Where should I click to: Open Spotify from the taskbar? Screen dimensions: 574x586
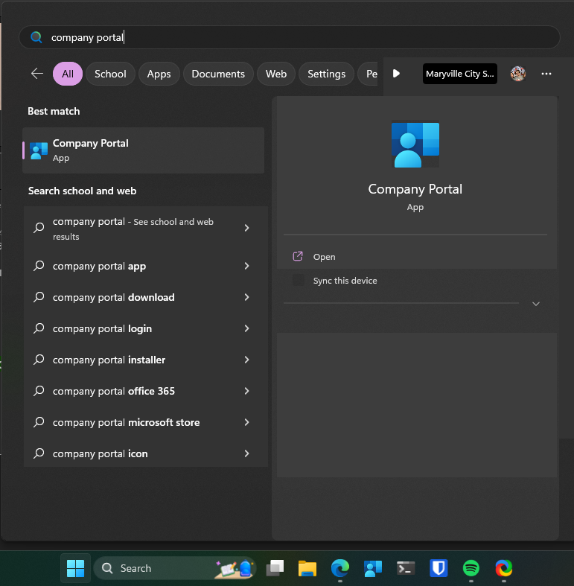coord(471,568)
